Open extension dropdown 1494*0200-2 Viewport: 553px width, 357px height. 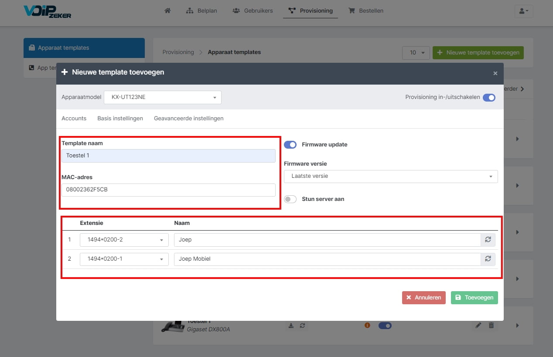point(124,240)
